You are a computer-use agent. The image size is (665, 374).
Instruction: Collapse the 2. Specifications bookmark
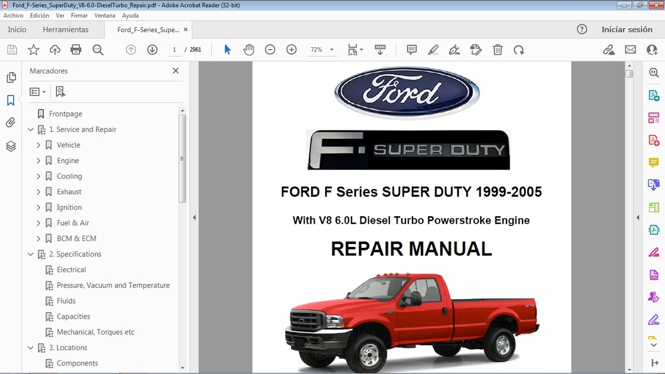pos(31,254)
